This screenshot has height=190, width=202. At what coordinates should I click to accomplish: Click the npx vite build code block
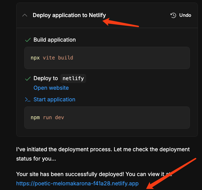(107, 58)
